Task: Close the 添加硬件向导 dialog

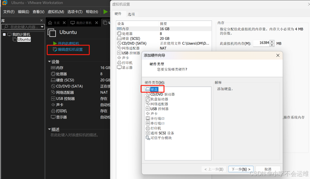Action: (278, 55)
